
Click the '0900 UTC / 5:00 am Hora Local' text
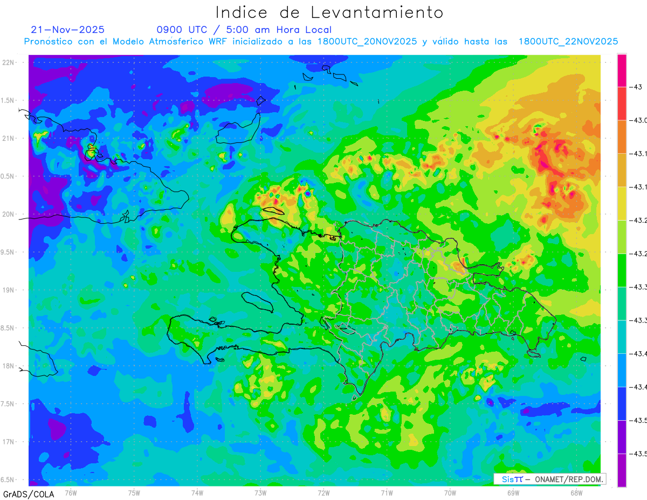(244, 30)
